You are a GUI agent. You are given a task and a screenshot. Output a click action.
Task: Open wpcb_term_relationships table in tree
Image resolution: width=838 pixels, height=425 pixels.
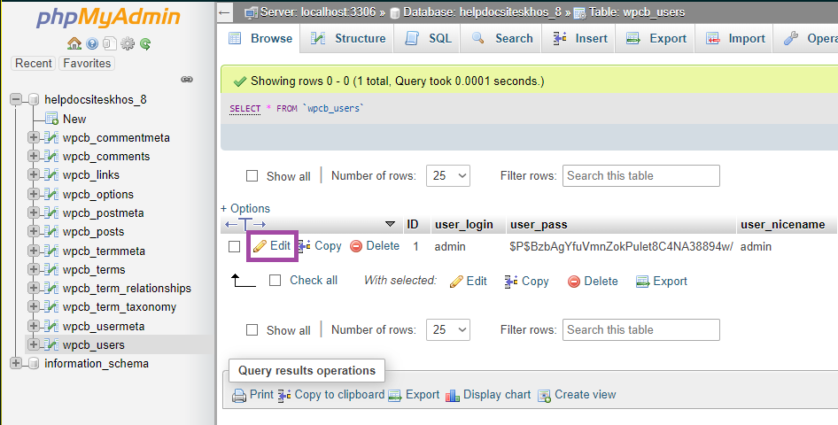pyautogui.click(x=127, y=289)
